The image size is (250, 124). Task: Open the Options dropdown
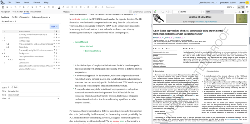point(68,12)
